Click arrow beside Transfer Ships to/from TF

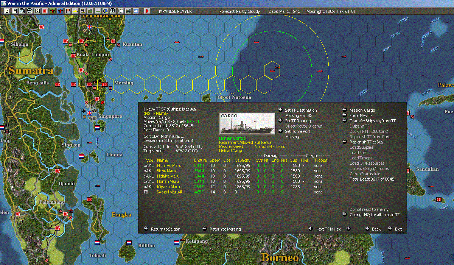point(345,121)
